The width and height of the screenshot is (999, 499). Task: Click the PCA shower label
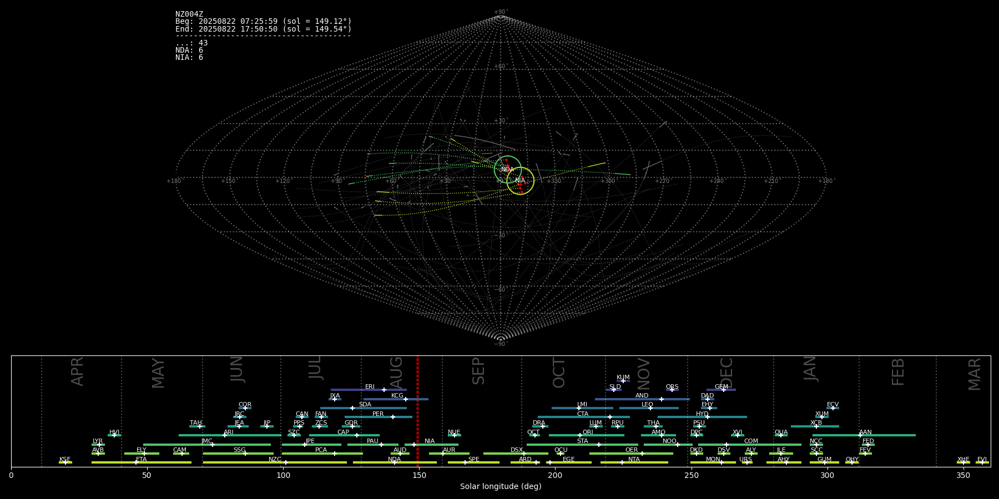pos(321,450)
